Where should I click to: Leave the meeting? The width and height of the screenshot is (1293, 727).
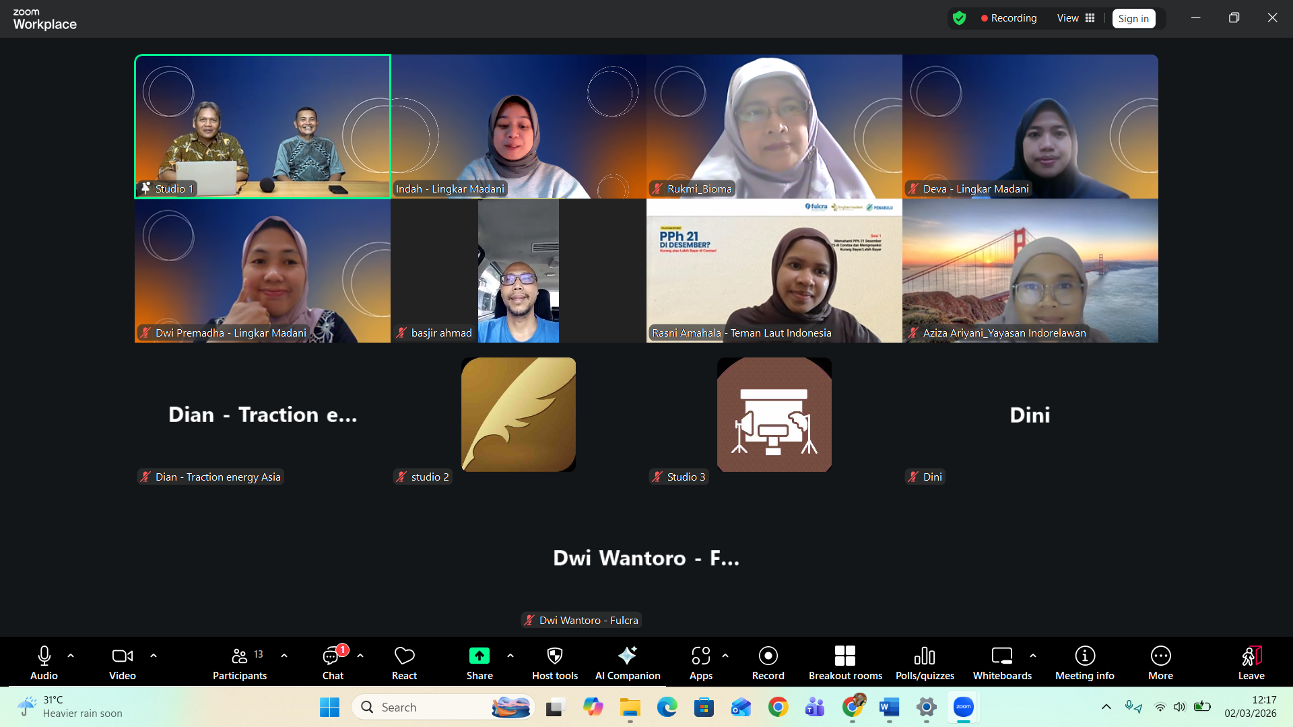[x=1251, y=662]
